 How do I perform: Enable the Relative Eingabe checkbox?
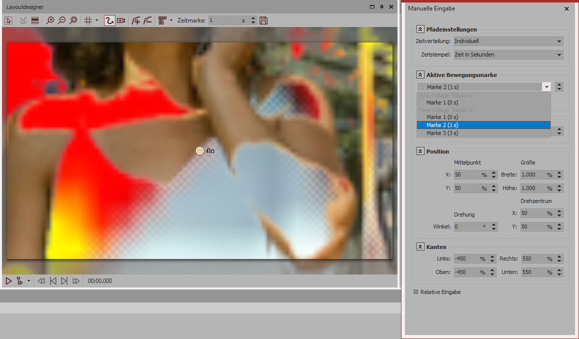pos(415,292)
